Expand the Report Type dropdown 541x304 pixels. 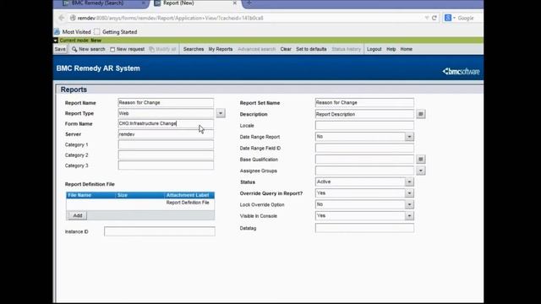click(x=221, y=113)
